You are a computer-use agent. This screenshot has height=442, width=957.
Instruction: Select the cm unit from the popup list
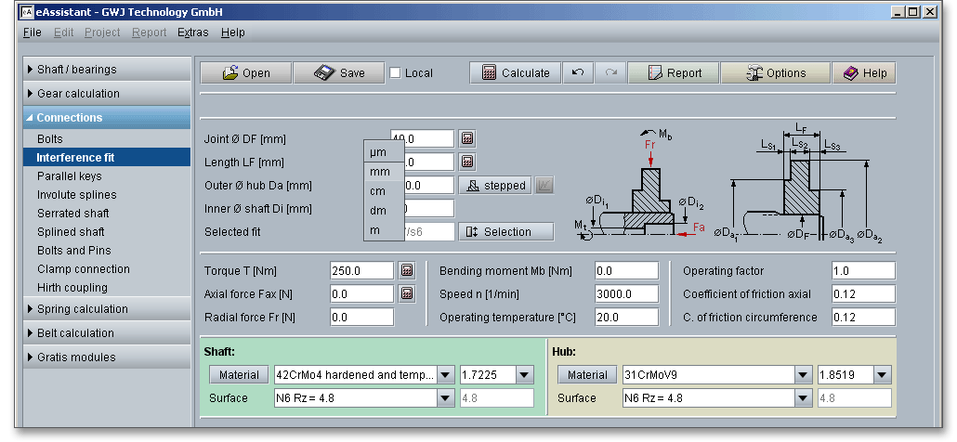coord(378,191)
